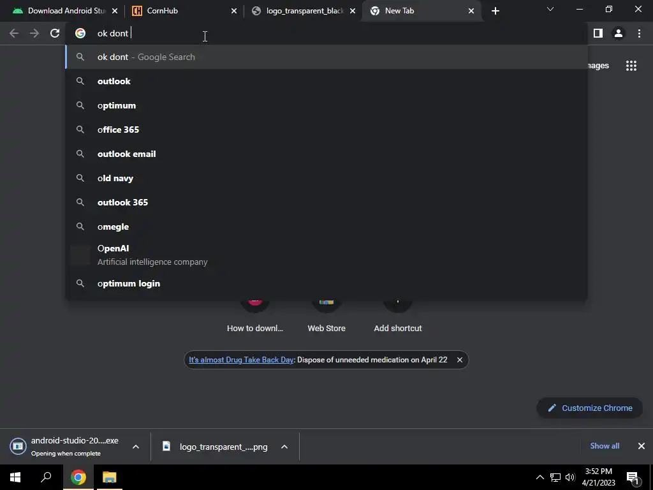Open the Chrome three-dot menu
Screen dimensions: 653x490
click(x=639, y=33)
